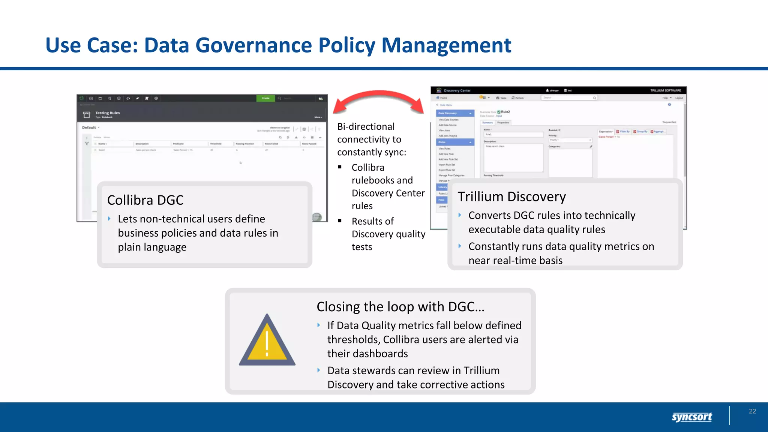Open the user avatar icon in Collibra
This screenshot has height=432, width=768.
click(321, 98)
